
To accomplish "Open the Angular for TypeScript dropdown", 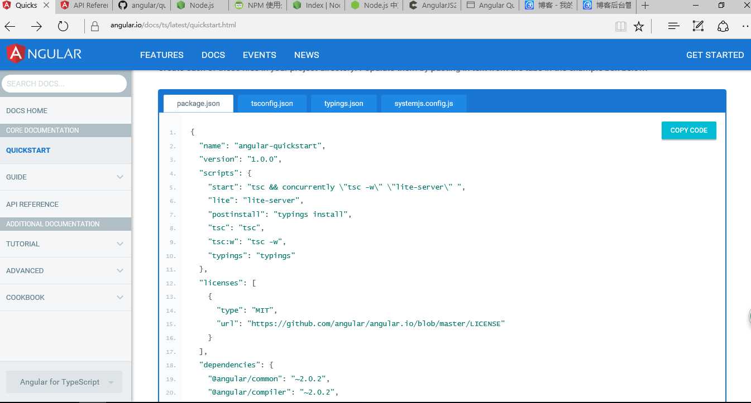I will coord(64,382).
